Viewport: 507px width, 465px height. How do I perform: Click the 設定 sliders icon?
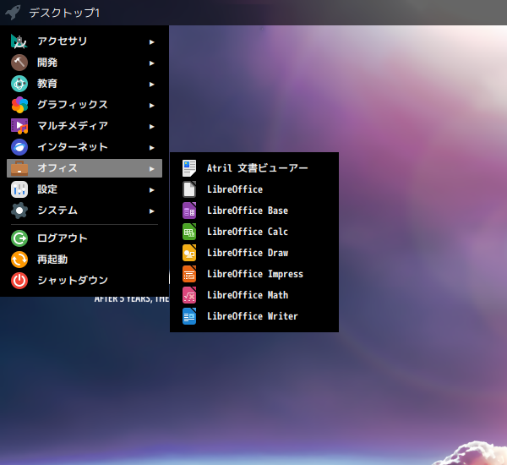(19, 189)
